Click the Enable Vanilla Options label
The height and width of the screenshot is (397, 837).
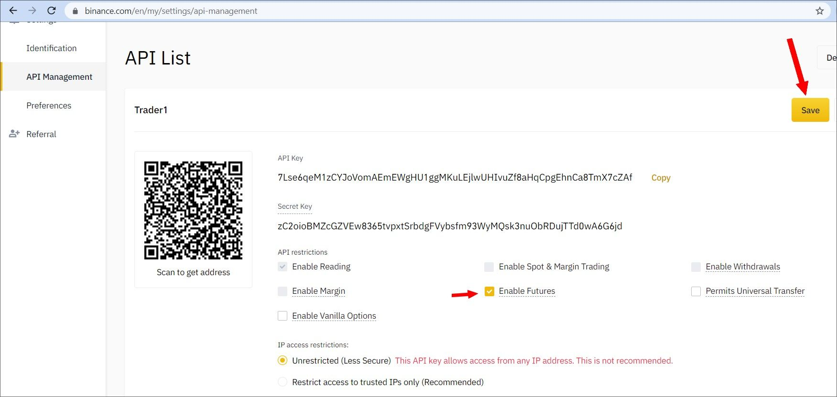pos(334,316)
